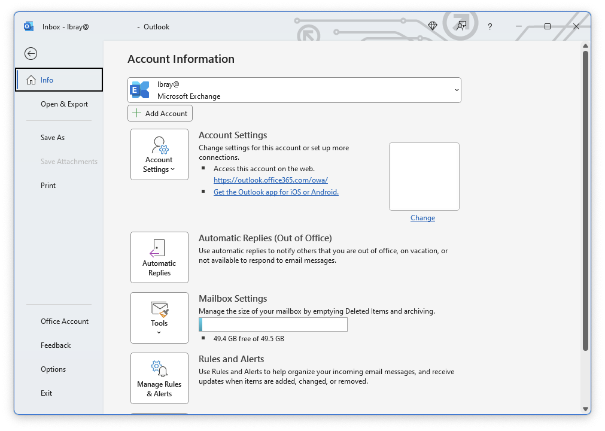Select Save As in sidebar
605x431 pixels.
53,138
